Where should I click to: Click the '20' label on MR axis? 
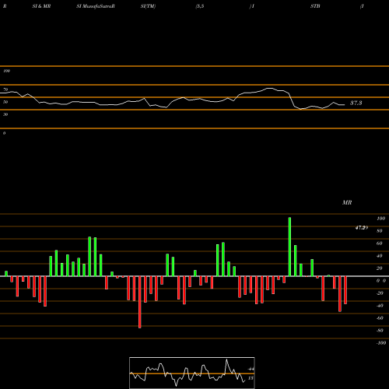click(380, 268)
